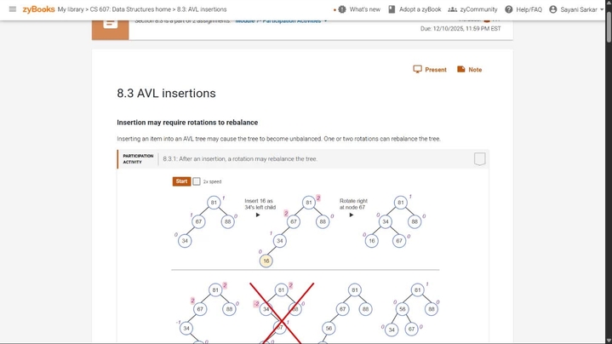Start the 8.3.1 animation
The image size is (612, 344).
pos(181,181)
